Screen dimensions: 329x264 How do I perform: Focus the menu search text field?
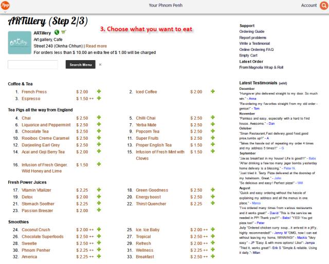point(33,65)
